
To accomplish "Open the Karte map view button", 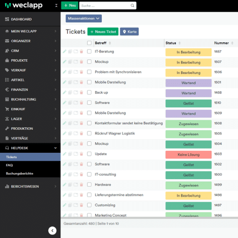I will (x=129, y=32).
